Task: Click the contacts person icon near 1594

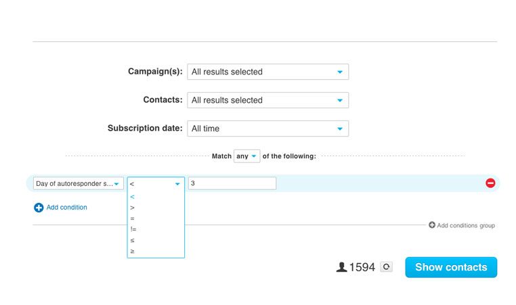Action: tap(341, 267)
